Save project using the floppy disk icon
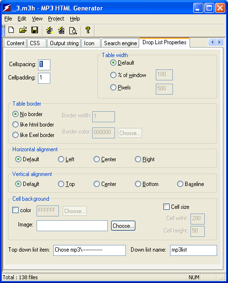Viewport: 228px width, 283px height. coord(35,30)
